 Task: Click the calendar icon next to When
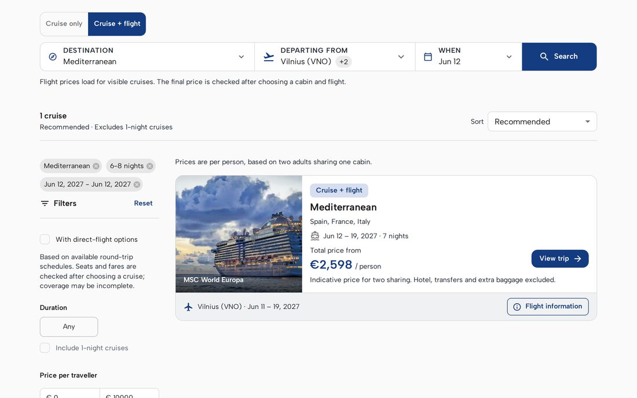(x=428, y=57)
